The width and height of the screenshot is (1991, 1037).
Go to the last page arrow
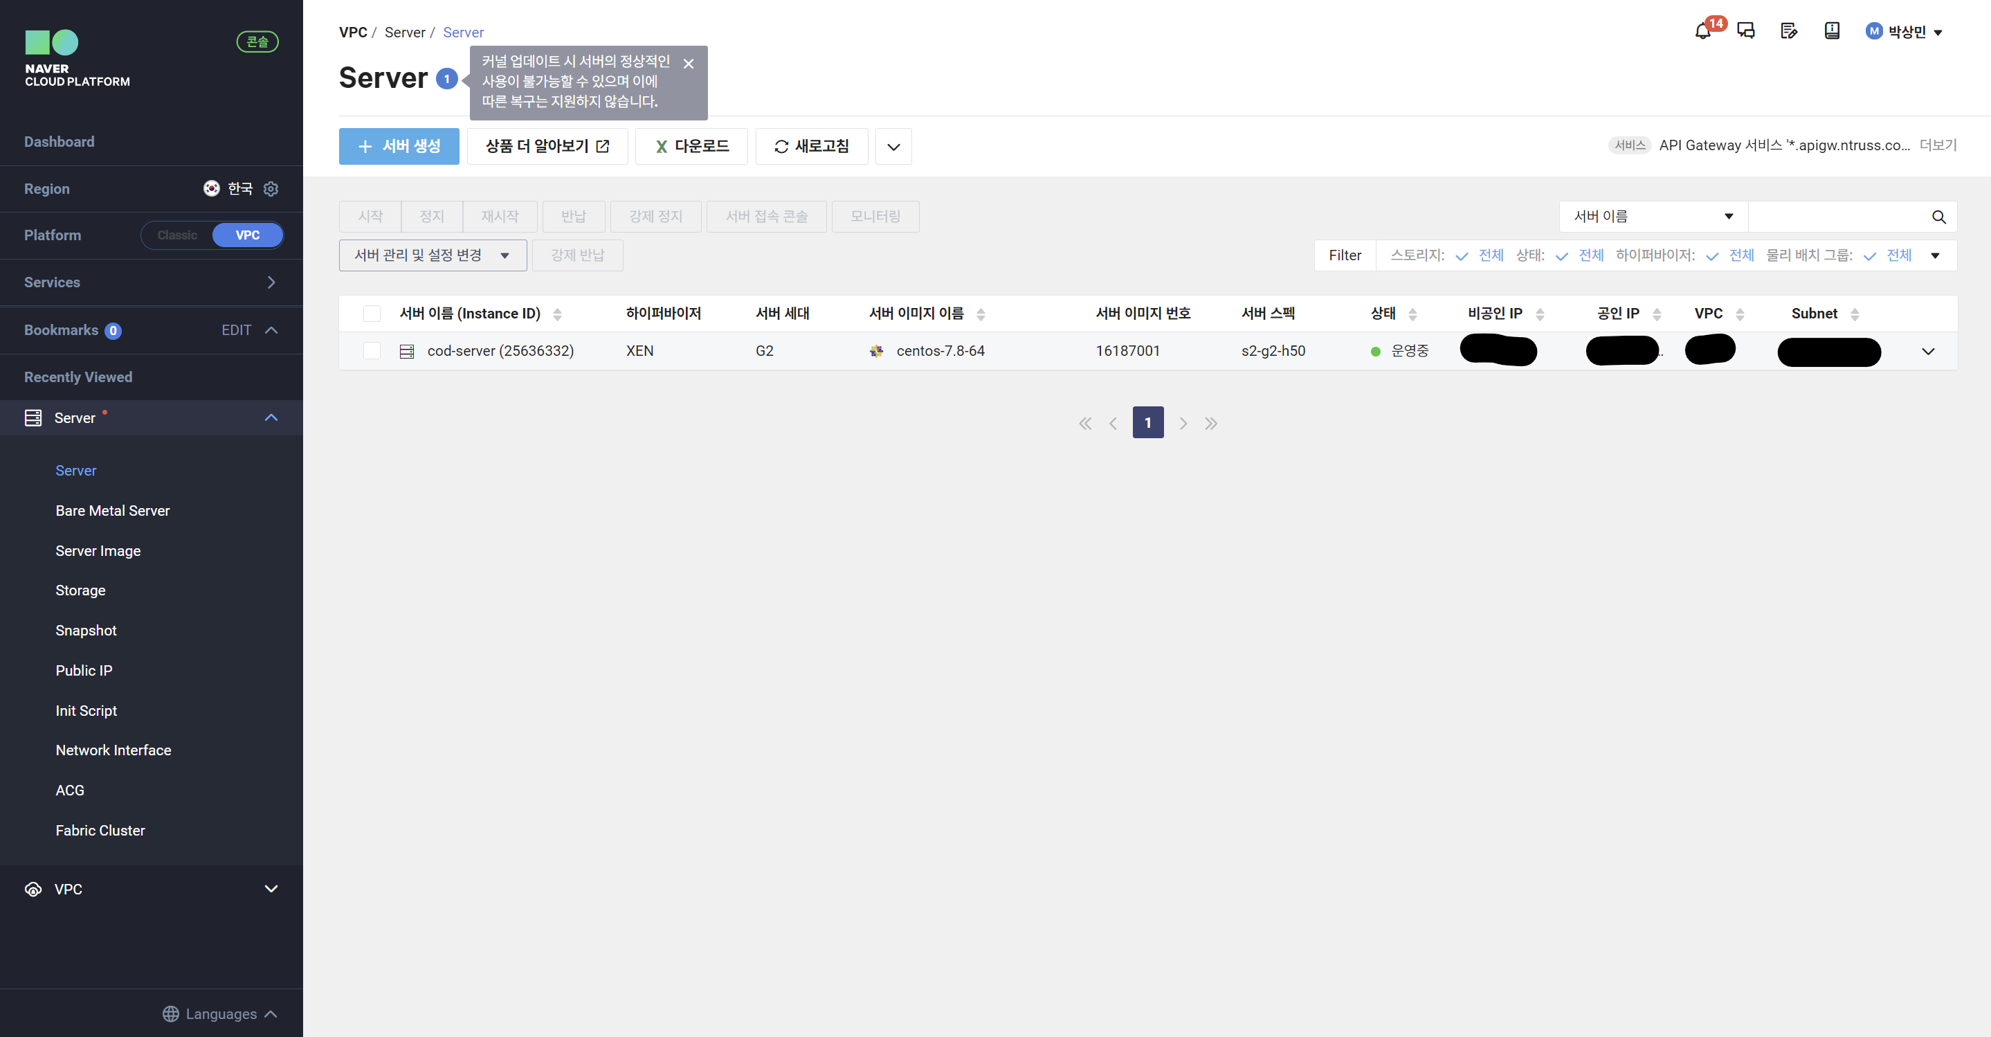[x=1211, y=423]
